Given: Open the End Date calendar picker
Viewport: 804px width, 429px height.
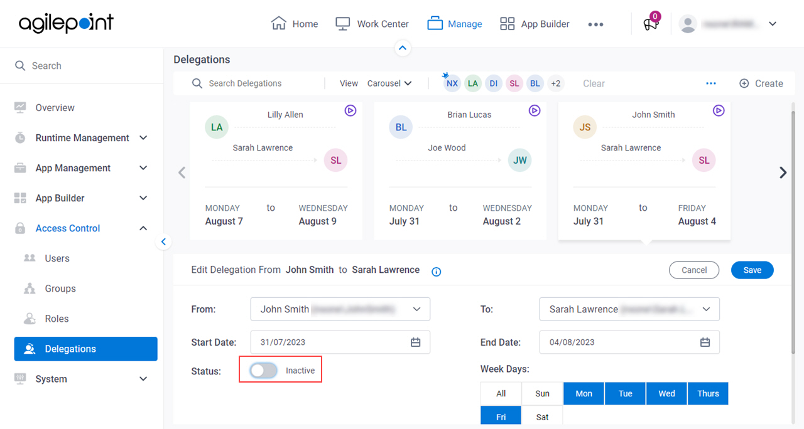Looking at the screenshot, I should 705,342.
